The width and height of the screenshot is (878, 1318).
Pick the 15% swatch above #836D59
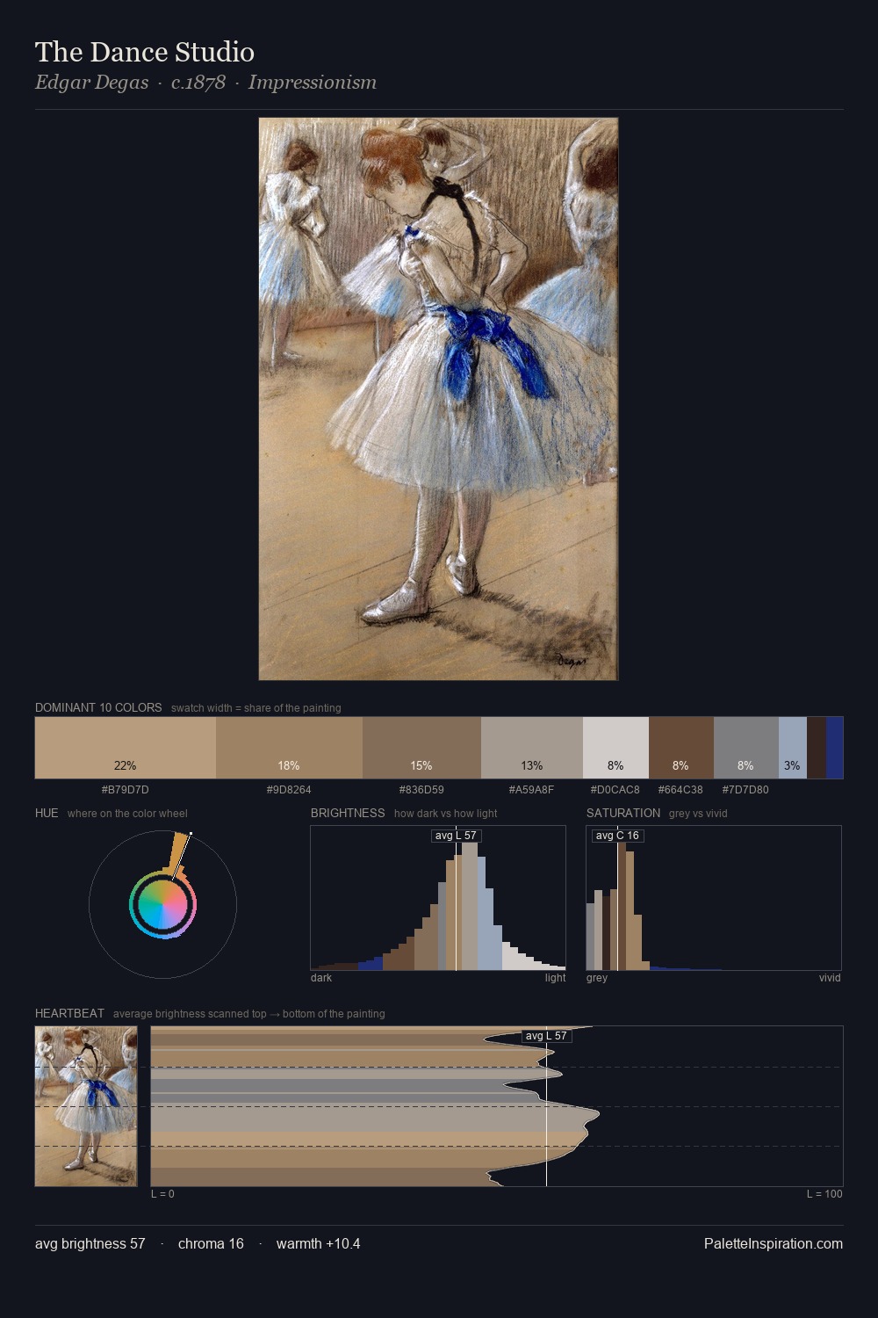click(x=421, y=748)
